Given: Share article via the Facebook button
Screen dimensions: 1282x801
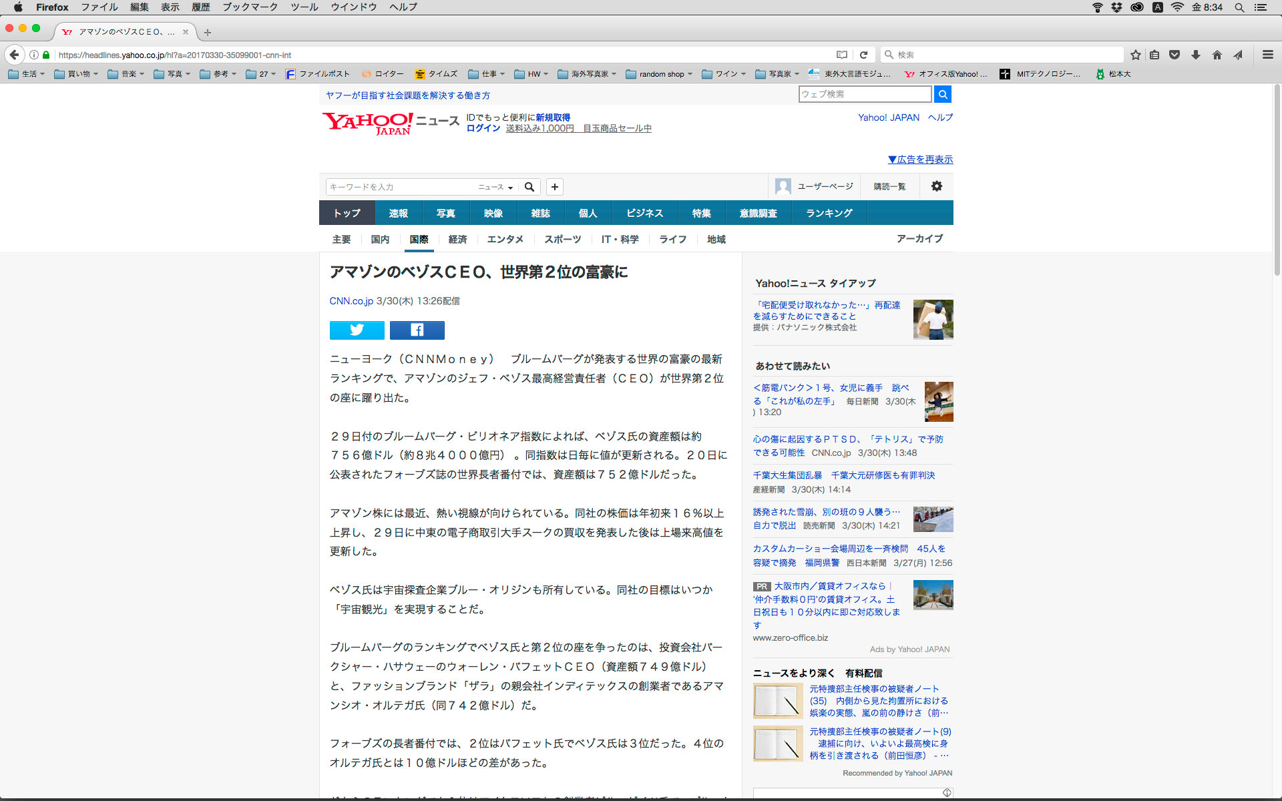Looking at the screenshot, I should tap(417, 330).
